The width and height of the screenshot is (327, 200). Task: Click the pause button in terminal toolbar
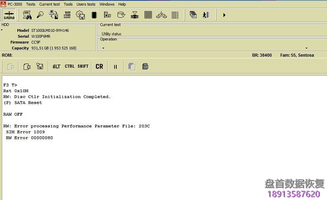point(115,66)
